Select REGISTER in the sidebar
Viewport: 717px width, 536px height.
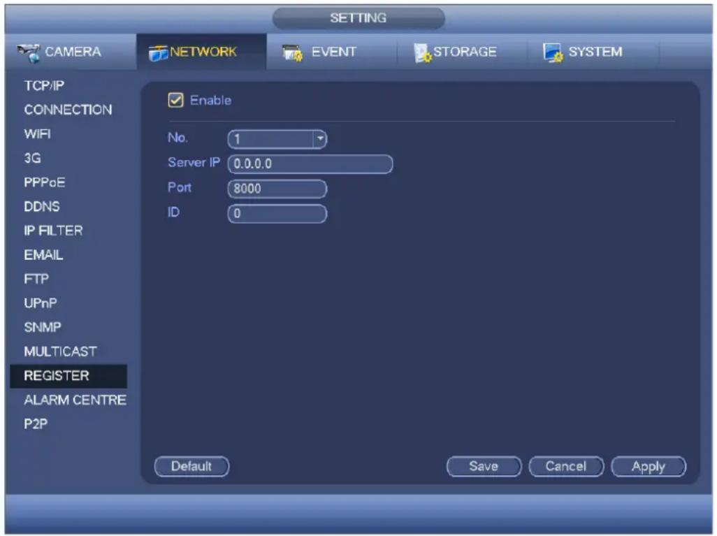pos(68,376)
